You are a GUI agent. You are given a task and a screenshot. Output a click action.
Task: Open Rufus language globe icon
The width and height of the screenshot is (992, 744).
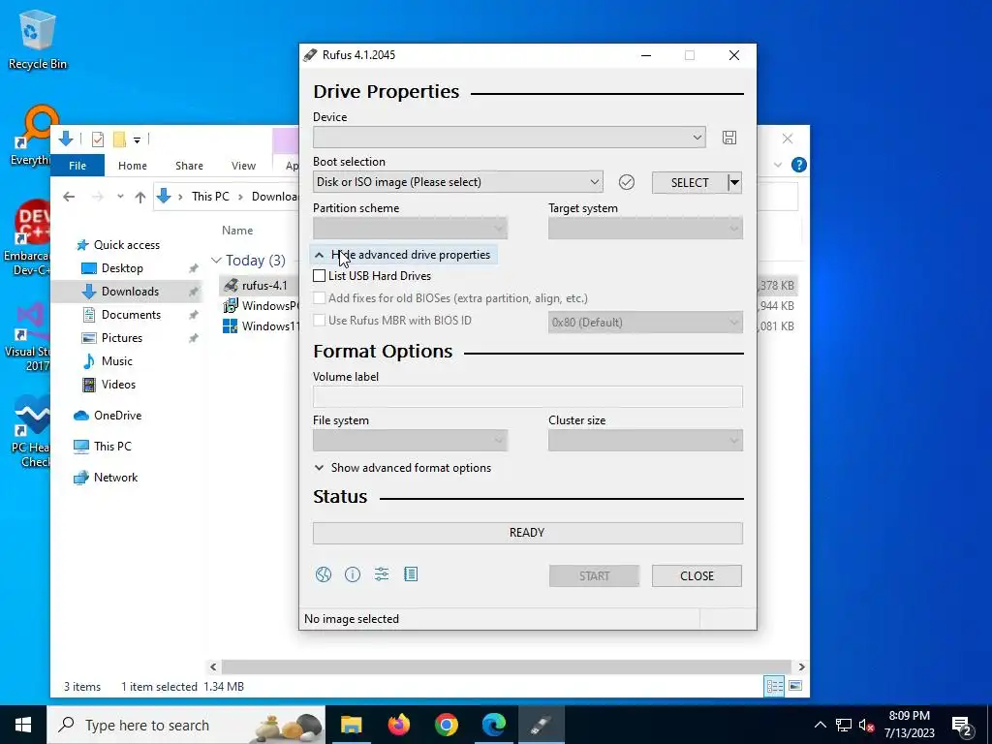click(x=324, y=574)
